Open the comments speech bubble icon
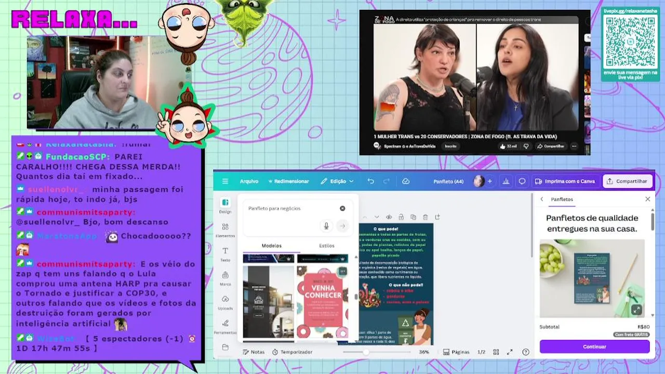Viewport: 665px width, 374px height. pos(522,181)
